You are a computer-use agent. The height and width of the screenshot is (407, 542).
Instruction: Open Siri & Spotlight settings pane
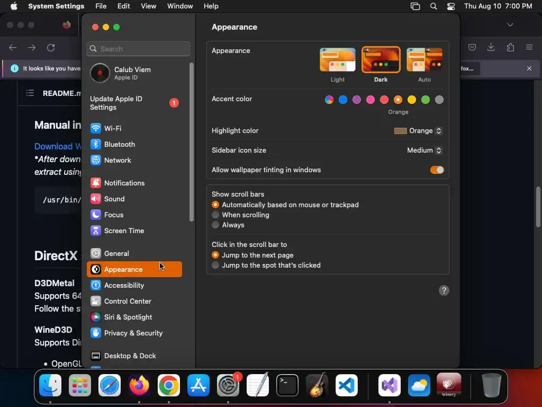pos(134,317)
